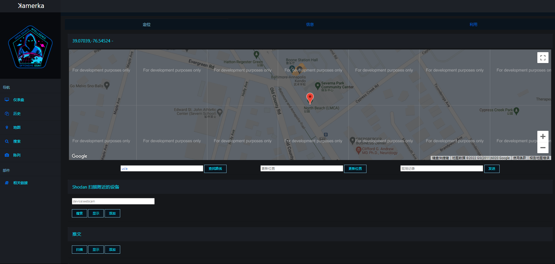Focus the device:webcam query field
This screenshot has width=555, height=264.
coord(113,201)
